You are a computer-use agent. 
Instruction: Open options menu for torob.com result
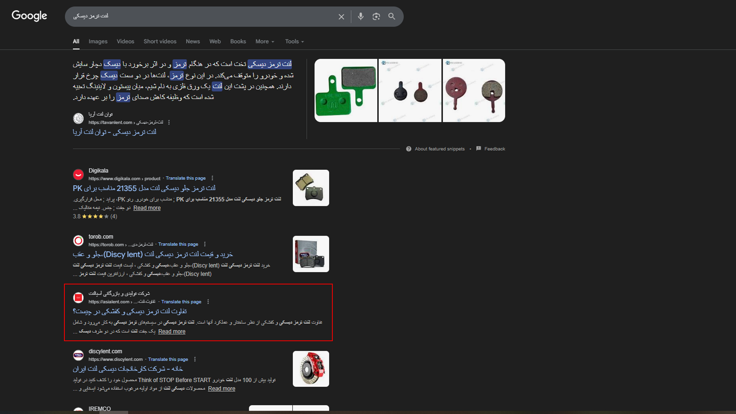click(205, 244)
